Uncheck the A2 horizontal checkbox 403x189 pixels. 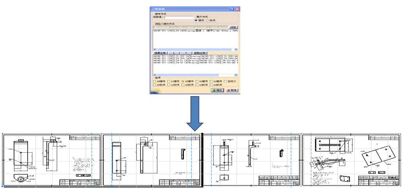(183, 81)
